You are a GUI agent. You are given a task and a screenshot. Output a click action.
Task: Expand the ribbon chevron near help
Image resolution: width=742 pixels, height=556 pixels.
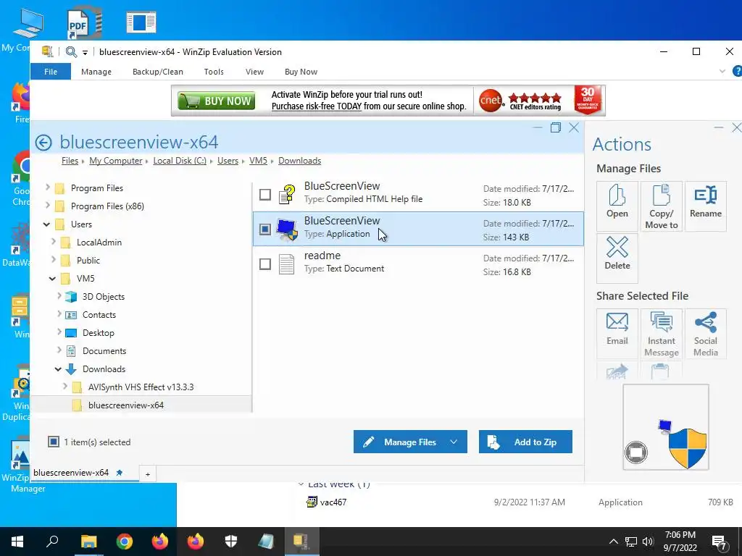tap(722, 72)
